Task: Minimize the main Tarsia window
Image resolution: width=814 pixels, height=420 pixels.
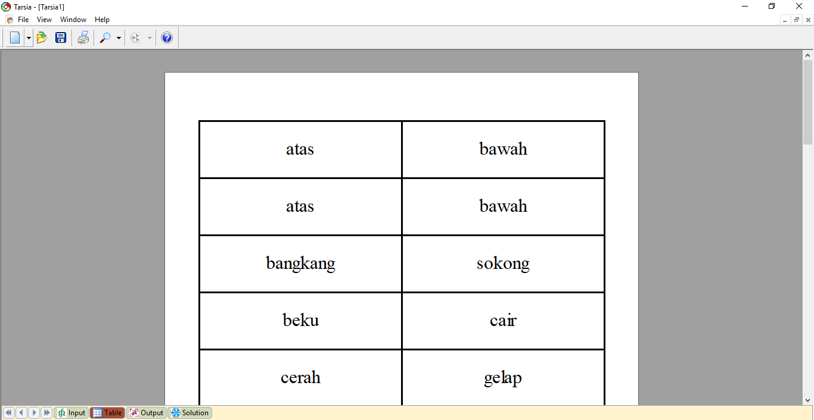Action: (745, 6)
